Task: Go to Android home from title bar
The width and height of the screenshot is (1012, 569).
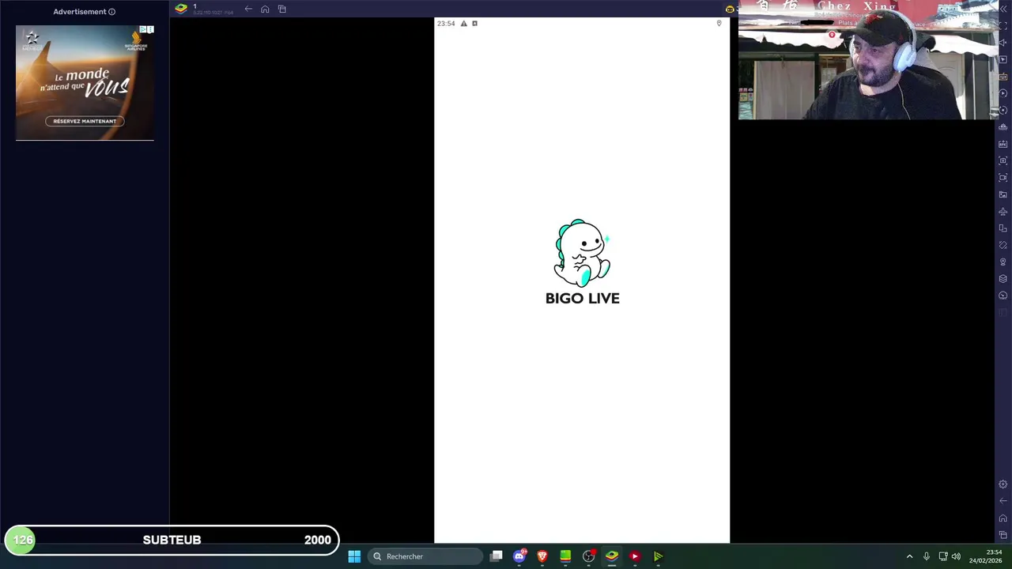Action: (x=265, y=9)
